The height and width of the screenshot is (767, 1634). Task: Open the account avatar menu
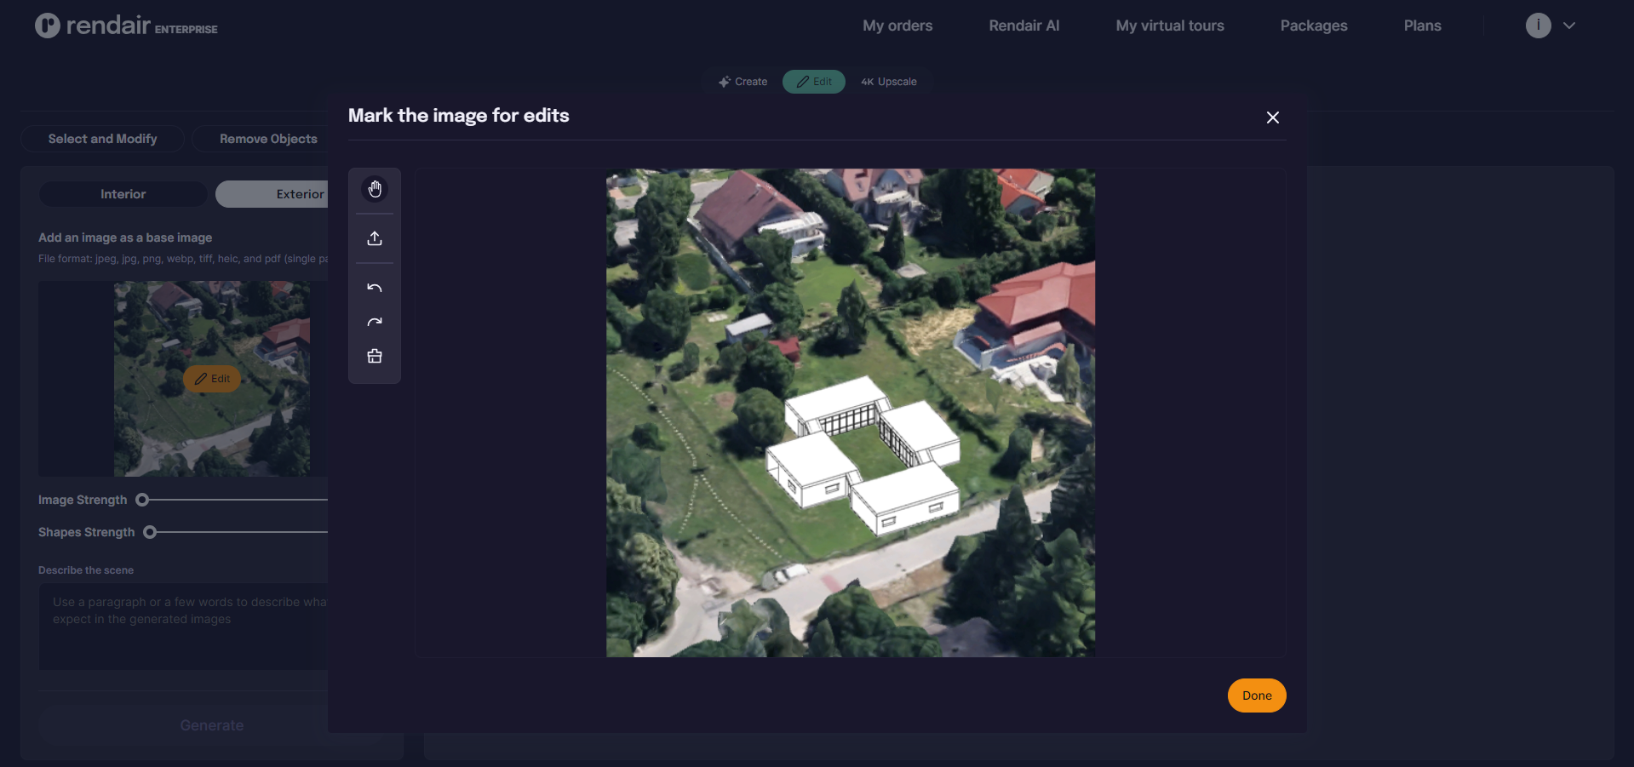click(x=1538, y=26)
